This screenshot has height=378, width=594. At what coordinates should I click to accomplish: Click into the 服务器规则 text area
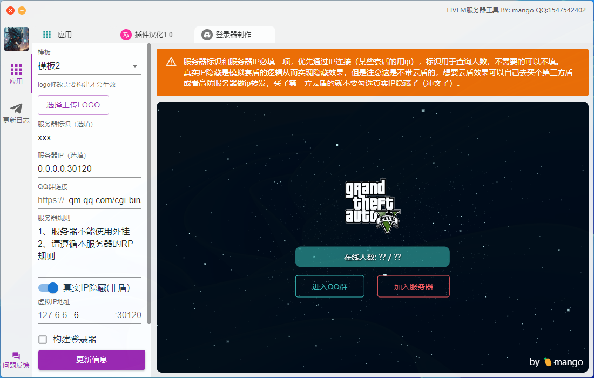pyautogui.click(x=90, y=250)
